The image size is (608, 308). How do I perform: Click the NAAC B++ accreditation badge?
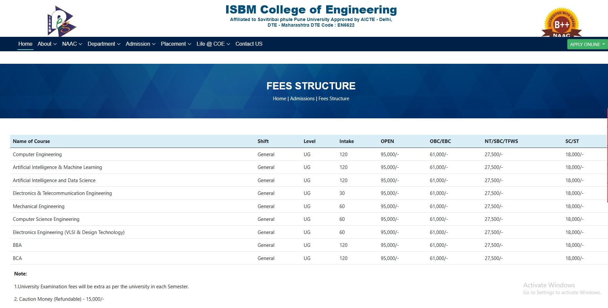click(561, 23)
